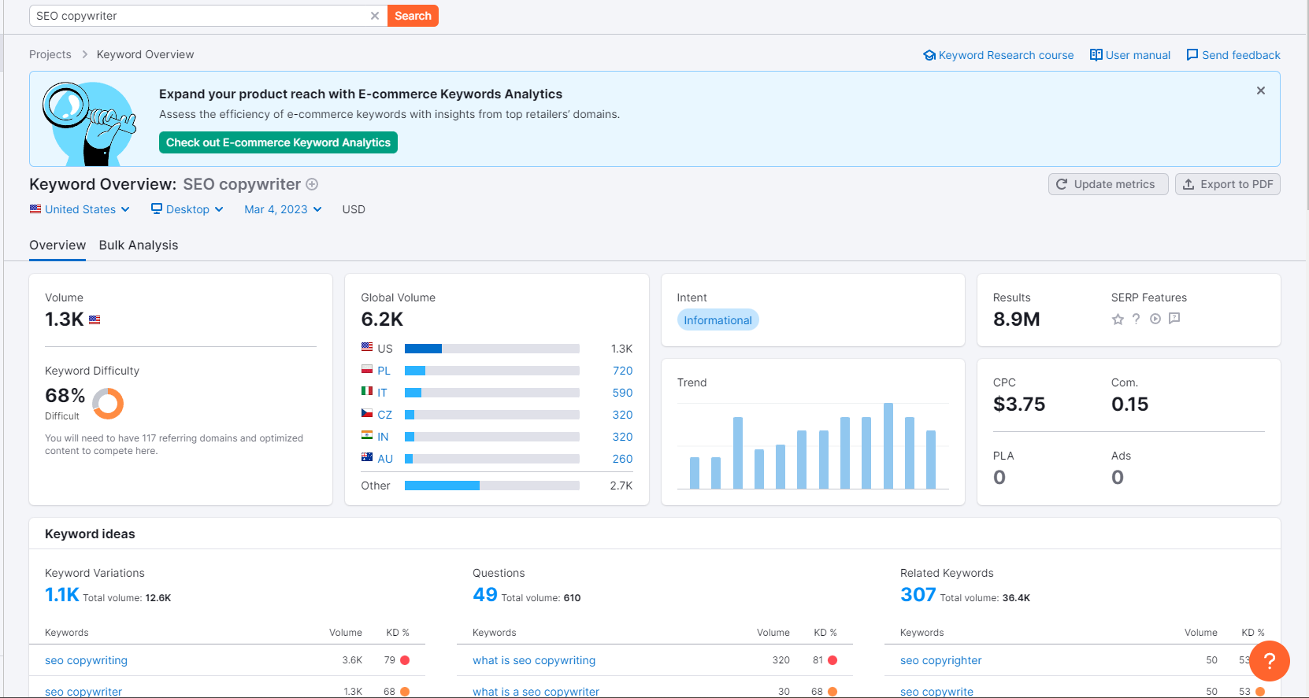
Task: Switch to the Overview tab
Action: [57, 246]
